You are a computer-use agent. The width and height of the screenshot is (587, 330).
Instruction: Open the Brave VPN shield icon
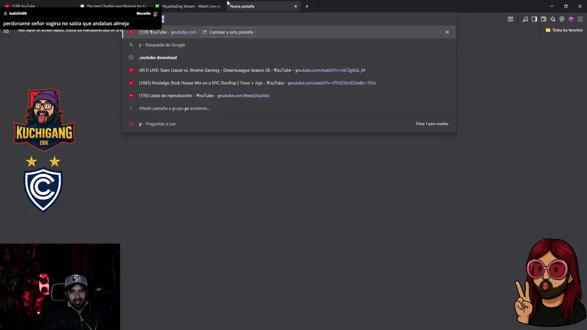coord(562,19)
